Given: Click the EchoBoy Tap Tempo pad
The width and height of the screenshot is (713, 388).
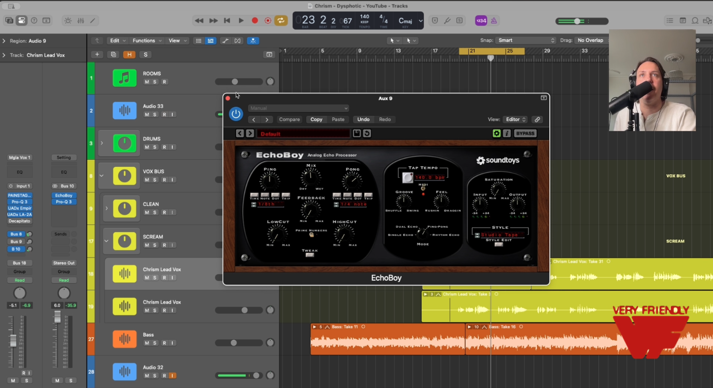Looking at the screenshot, I should tap(407, 178).
